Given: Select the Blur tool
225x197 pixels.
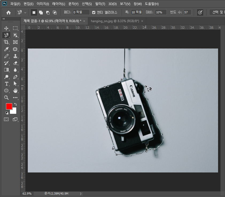Looking at the screenshot, I should click(x=15, y=70).
